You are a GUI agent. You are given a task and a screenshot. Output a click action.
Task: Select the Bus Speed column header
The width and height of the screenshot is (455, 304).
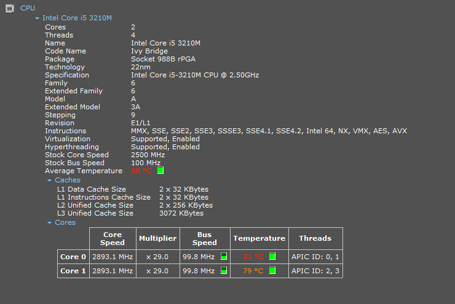click(205, 238)
